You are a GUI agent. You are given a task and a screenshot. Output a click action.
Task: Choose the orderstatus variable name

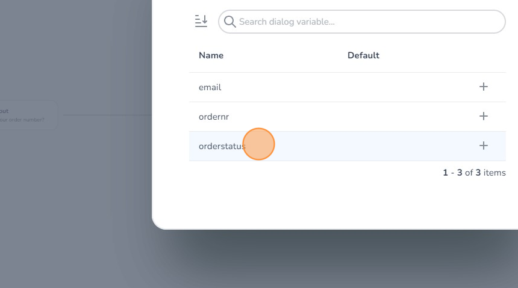pyautogui.click(x=220, y=146)
